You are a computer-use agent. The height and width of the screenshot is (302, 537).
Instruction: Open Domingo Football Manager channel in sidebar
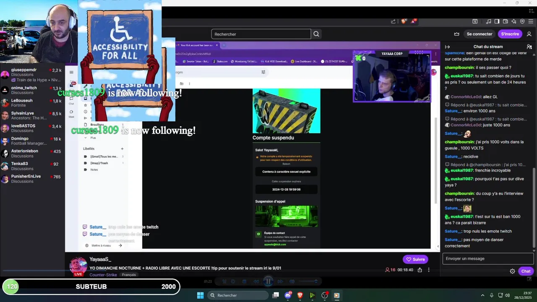pos(32,141)
